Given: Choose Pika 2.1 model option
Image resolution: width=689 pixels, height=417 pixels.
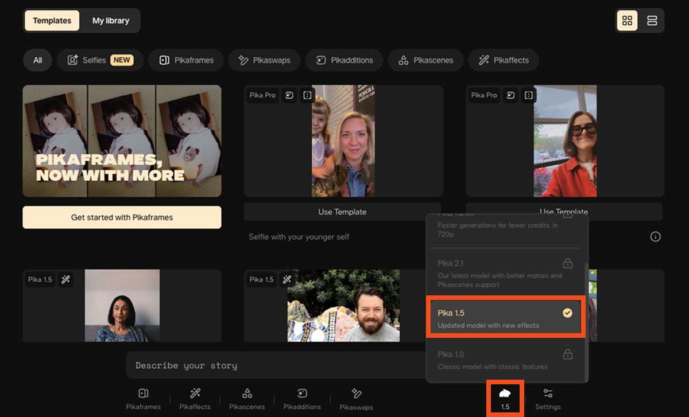Looking at the screenshot, I should tap(505, 272).
